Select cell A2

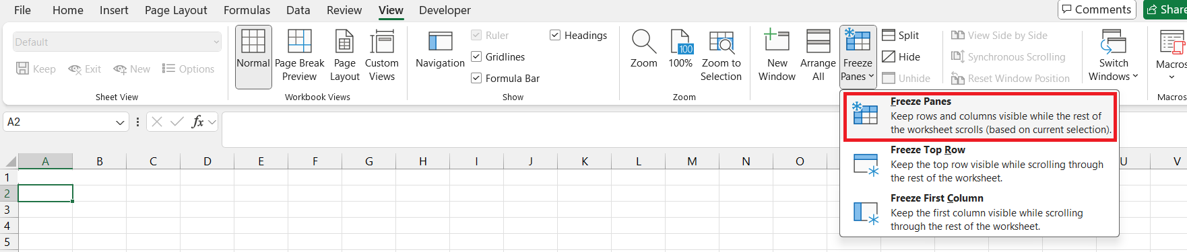(x=45, y=194)
